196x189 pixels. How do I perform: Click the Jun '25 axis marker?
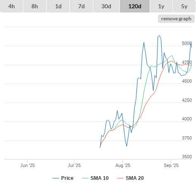(x=27, y=165)
